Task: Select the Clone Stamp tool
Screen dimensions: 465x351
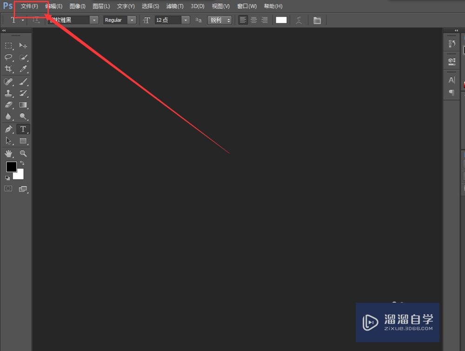Action: pos(8,93)
